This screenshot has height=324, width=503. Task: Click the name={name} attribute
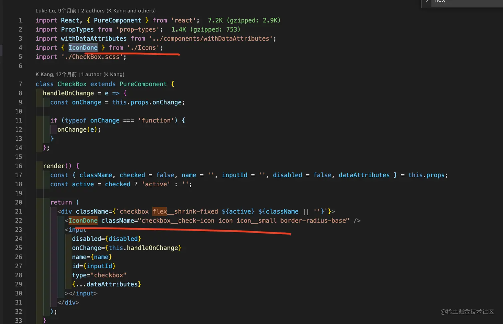coord(92,257)
